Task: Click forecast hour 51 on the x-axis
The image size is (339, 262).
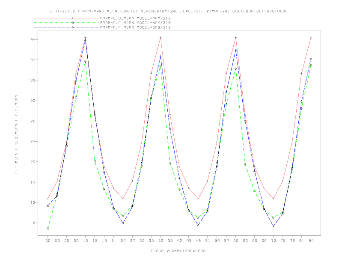Action: pos(208,241)
